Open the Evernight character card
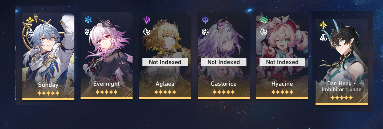 click(106, 56)
